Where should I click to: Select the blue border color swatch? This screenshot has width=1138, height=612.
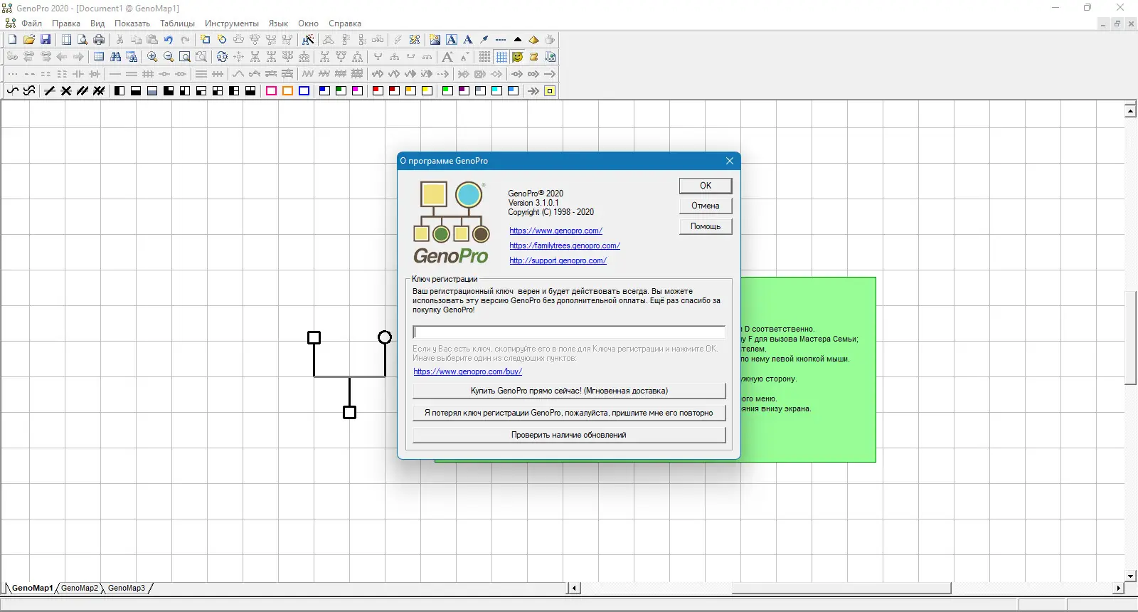click(x=304, y=91)
